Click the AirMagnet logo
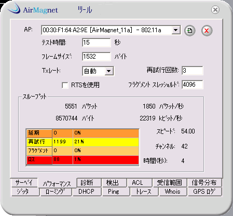 (x=33, y=9)
